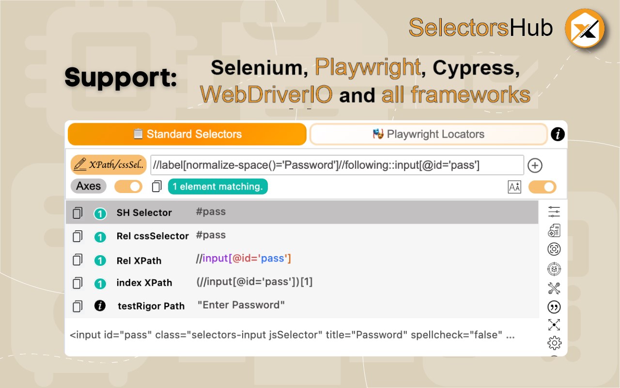Click the bug target debugger icon
Screen dimensions: 620x388
pos(554,269)
